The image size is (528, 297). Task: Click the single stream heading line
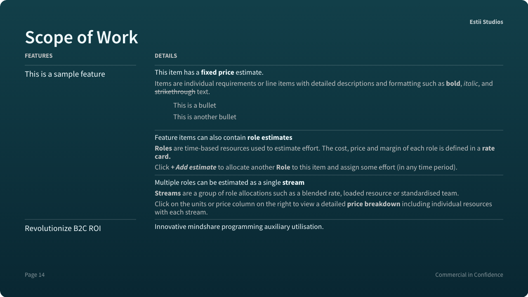[229, 183]
